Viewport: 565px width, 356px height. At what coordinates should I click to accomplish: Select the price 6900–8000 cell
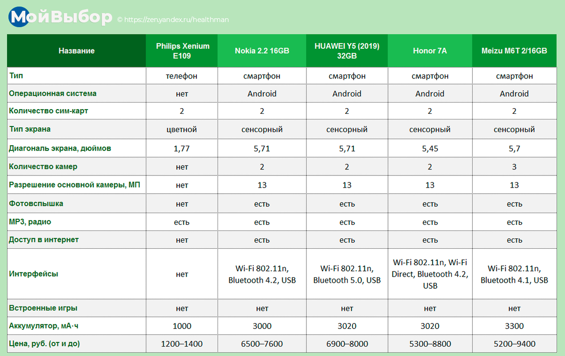point(347,344)
